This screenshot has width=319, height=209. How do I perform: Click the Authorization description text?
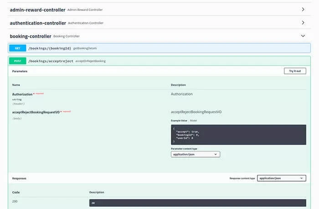pyautogui.click(x=182, y=94)
